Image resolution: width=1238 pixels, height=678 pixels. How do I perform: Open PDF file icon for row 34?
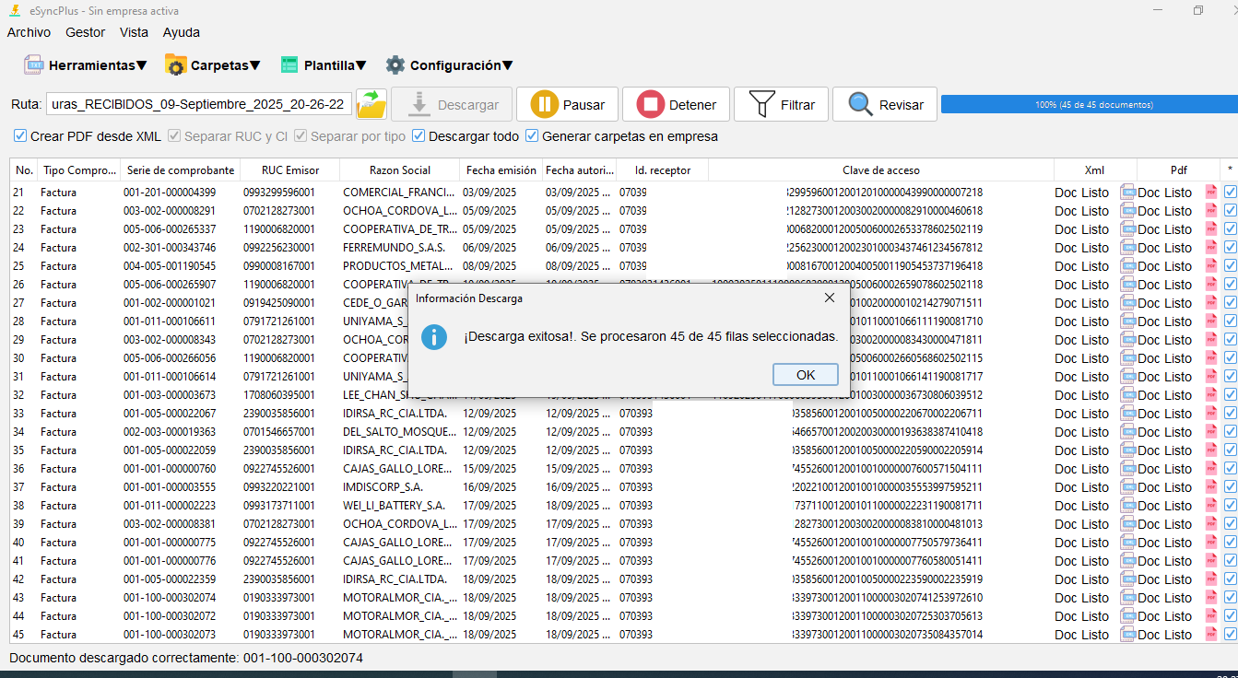[1211, 432]
